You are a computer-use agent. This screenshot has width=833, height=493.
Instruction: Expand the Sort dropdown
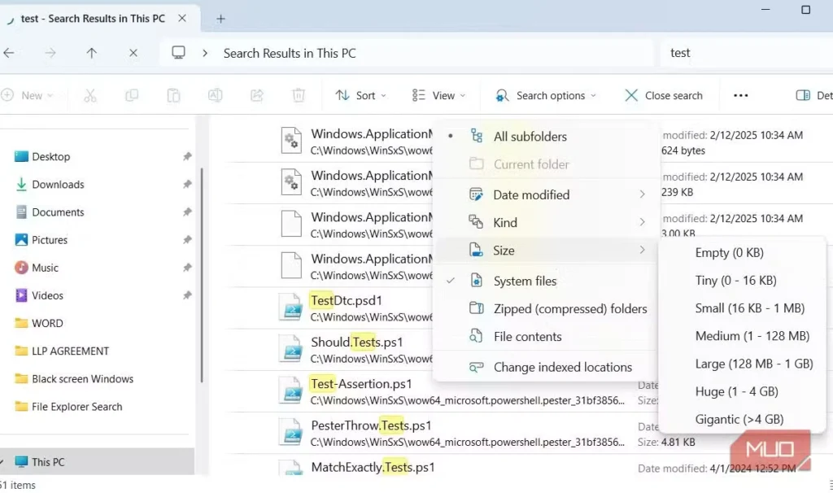[360, 95]
